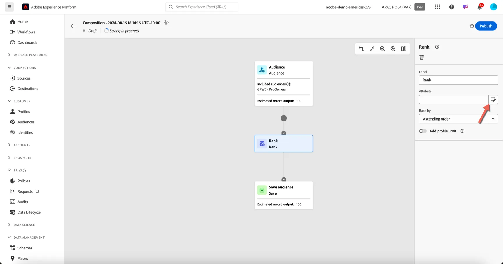The height and width of the screenshot is (264, 503).
Task: Select the Rank activity node
Action: (x=284, y=143)
